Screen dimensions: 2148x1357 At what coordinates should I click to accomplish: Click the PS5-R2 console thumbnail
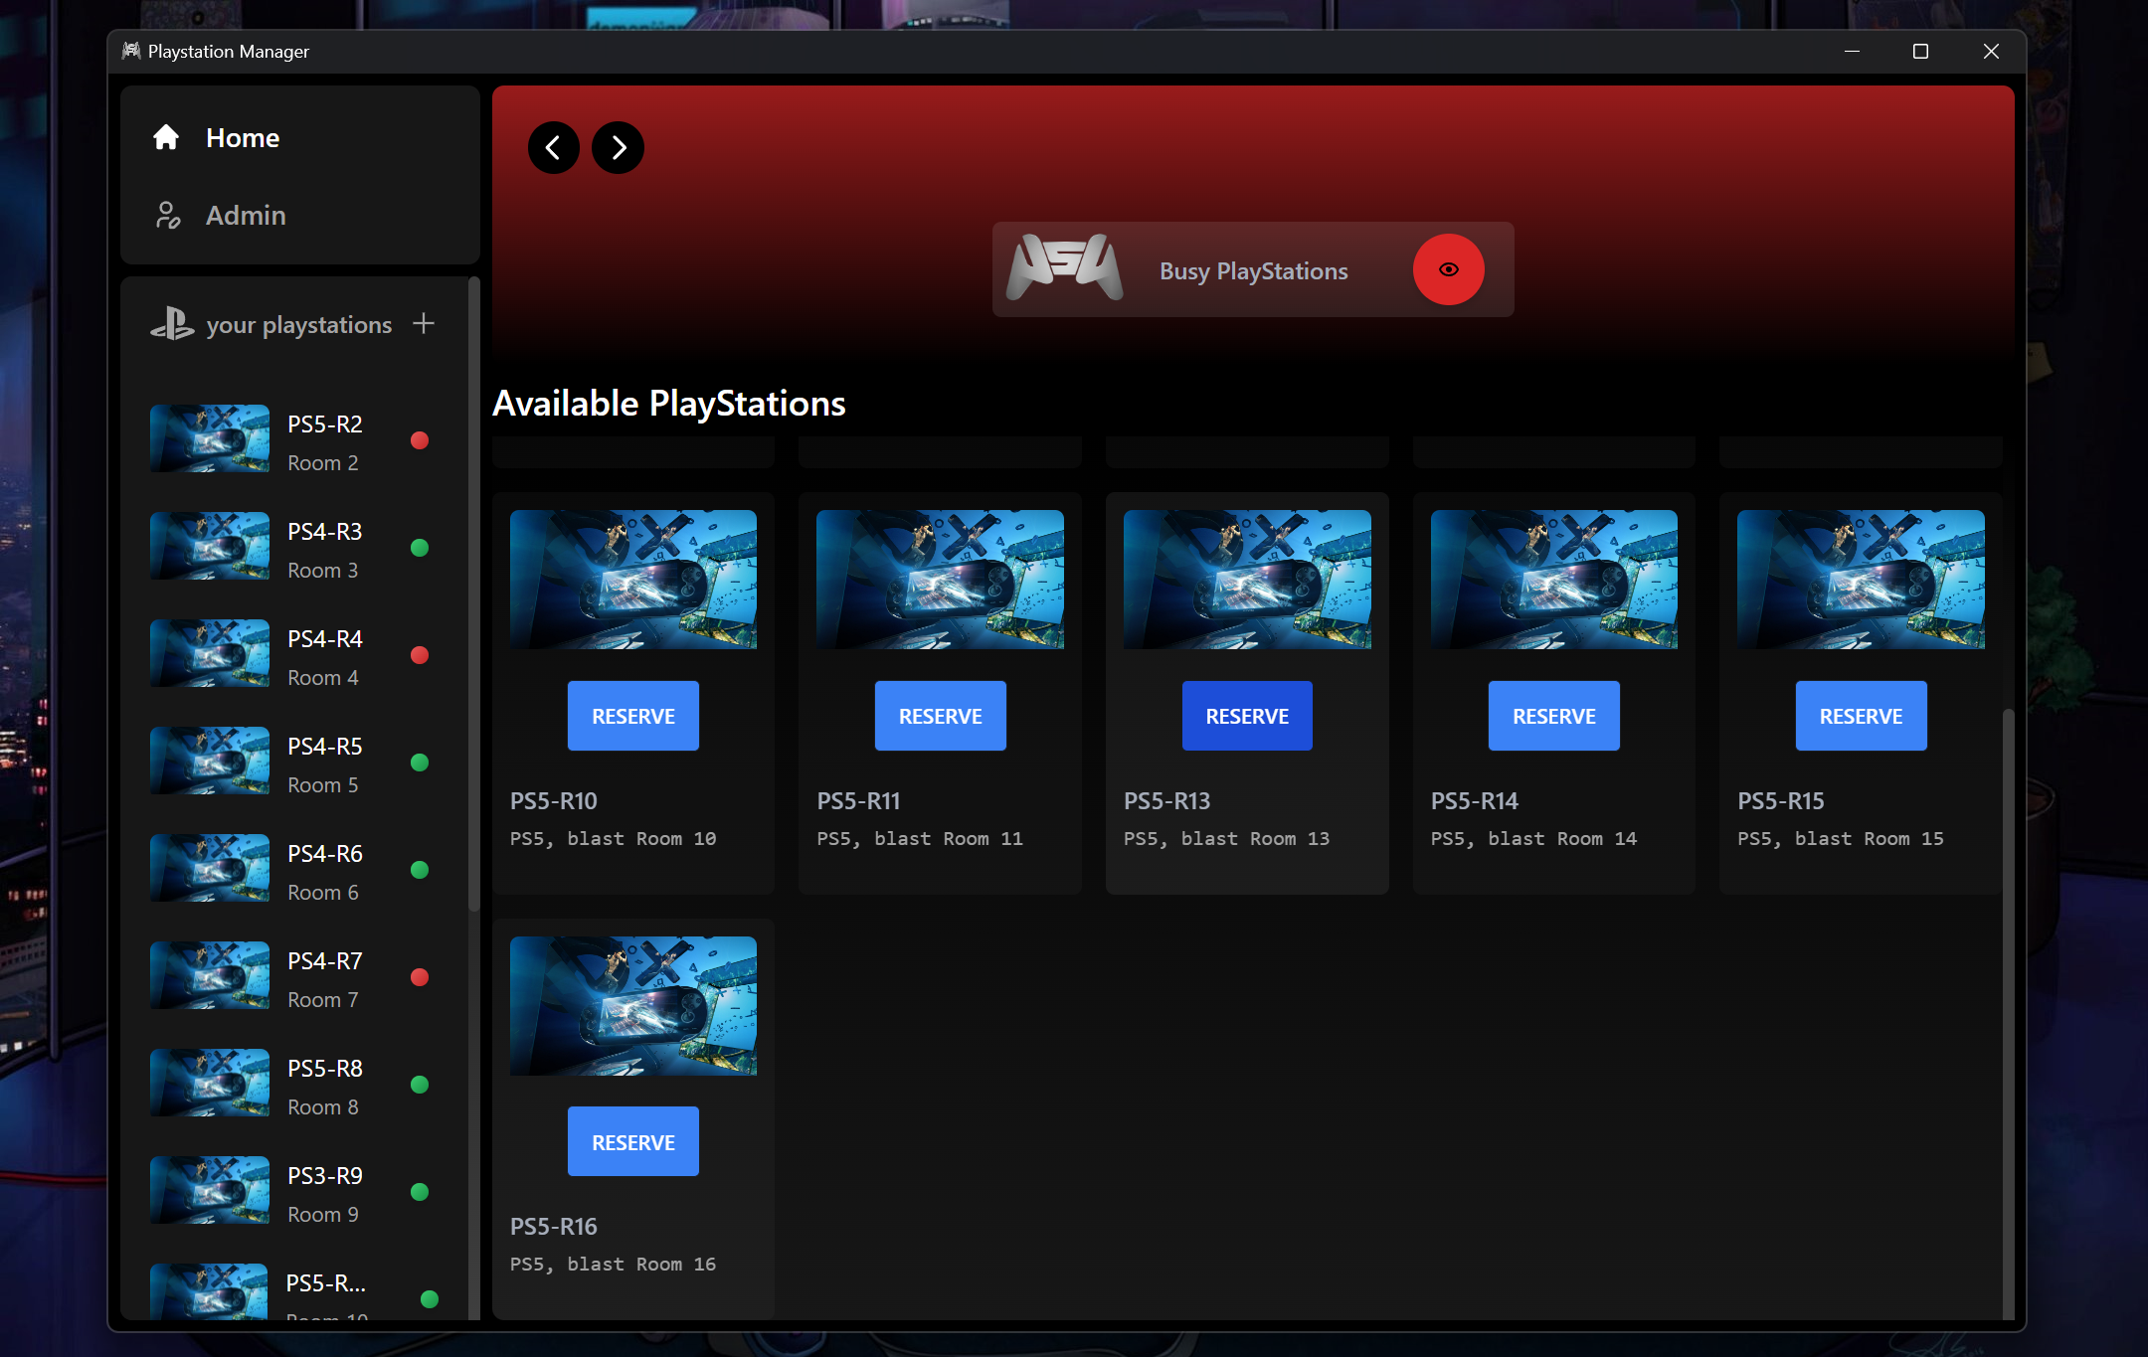point(209,438)
